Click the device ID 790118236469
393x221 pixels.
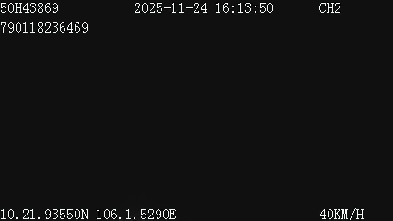pyautogui.click(x=44, y=28)
